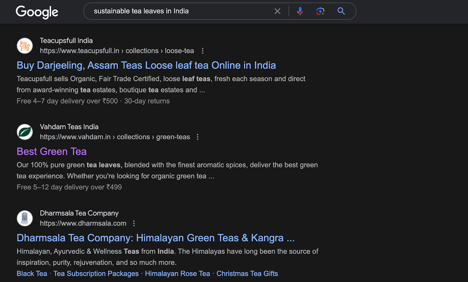
Task: Start voice search with microphone icon
Action: (300, 11)
